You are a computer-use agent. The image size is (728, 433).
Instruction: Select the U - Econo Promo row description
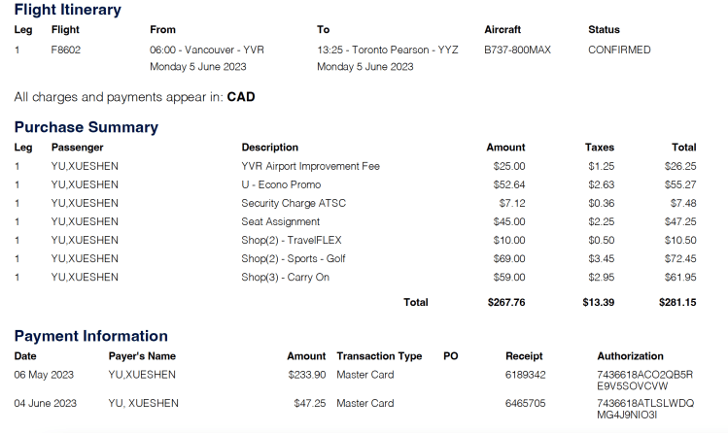coord(281,184)
